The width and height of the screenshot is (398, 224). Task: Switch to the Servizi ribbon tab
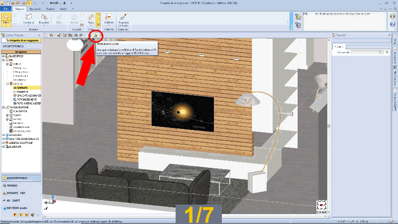[63, 9]
